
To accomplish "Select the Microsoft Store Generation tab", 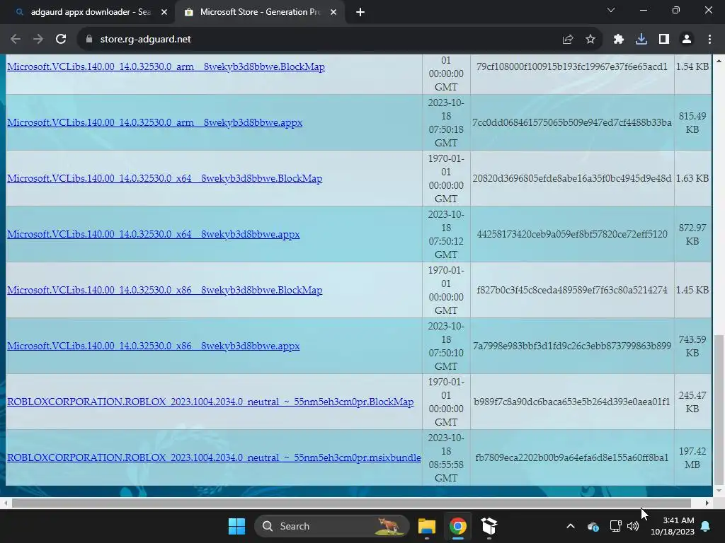I will tap(260, 13).
